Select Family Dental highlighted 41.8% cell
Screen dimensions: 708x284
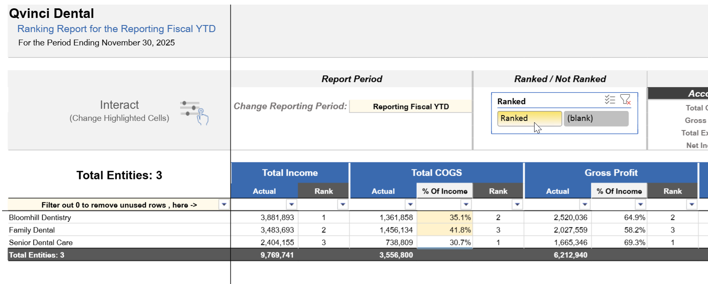click(x=444, y=230)
